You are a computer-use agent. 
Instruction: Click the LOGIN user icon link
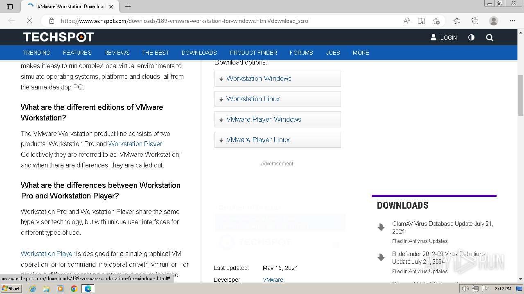coord(444,37)
